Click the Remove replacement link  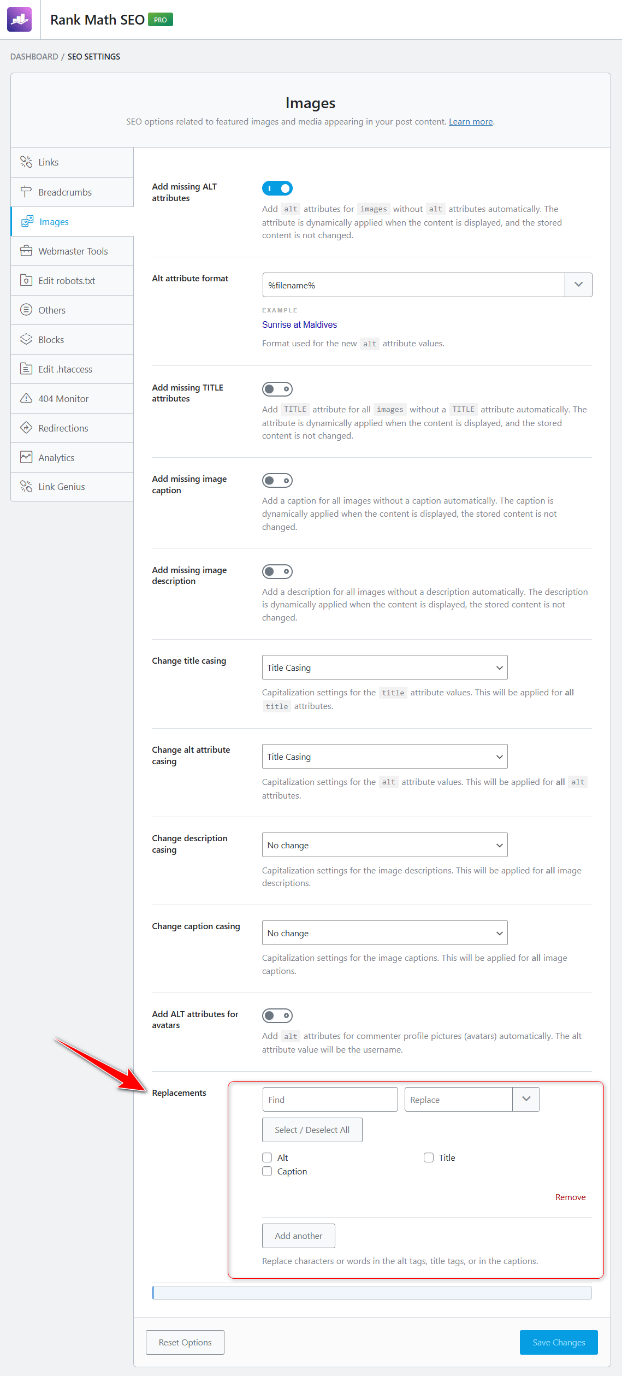tap(570, 1197)
